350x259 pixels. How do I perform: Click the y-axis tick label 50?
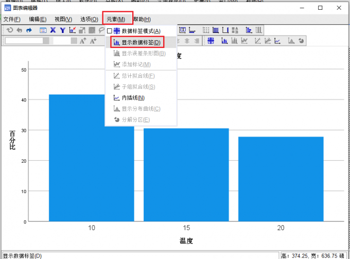[24, 70]
